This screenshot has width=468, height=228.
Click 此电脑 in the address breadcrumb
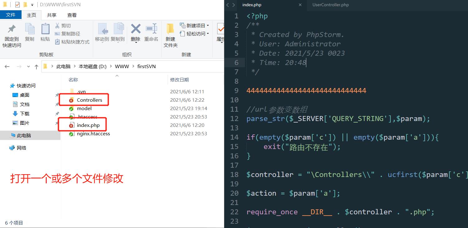coord(63,67)
